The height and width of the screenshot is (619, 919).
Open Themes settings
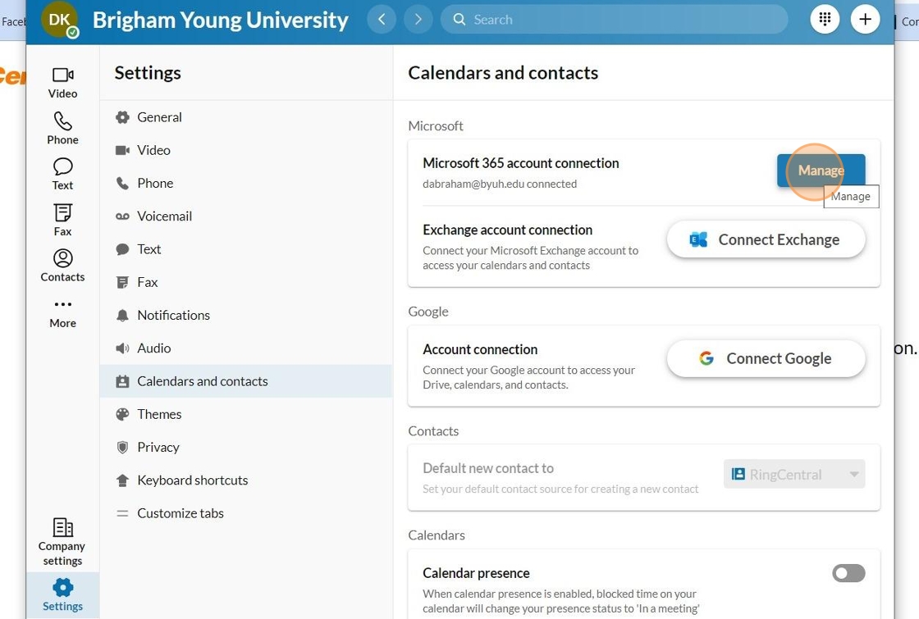pyautogui.click(x=245, y=414)
